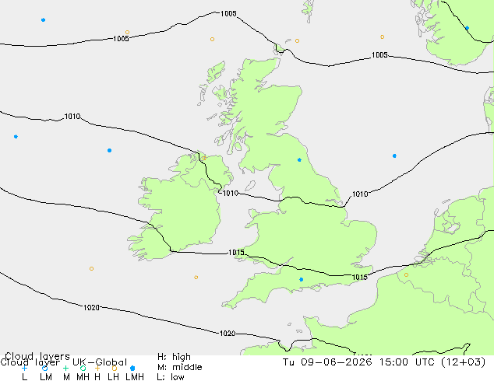Select the orange circle below the top 1005 label
Viewport: 494px width, 381px height.
tap(213, 40)
